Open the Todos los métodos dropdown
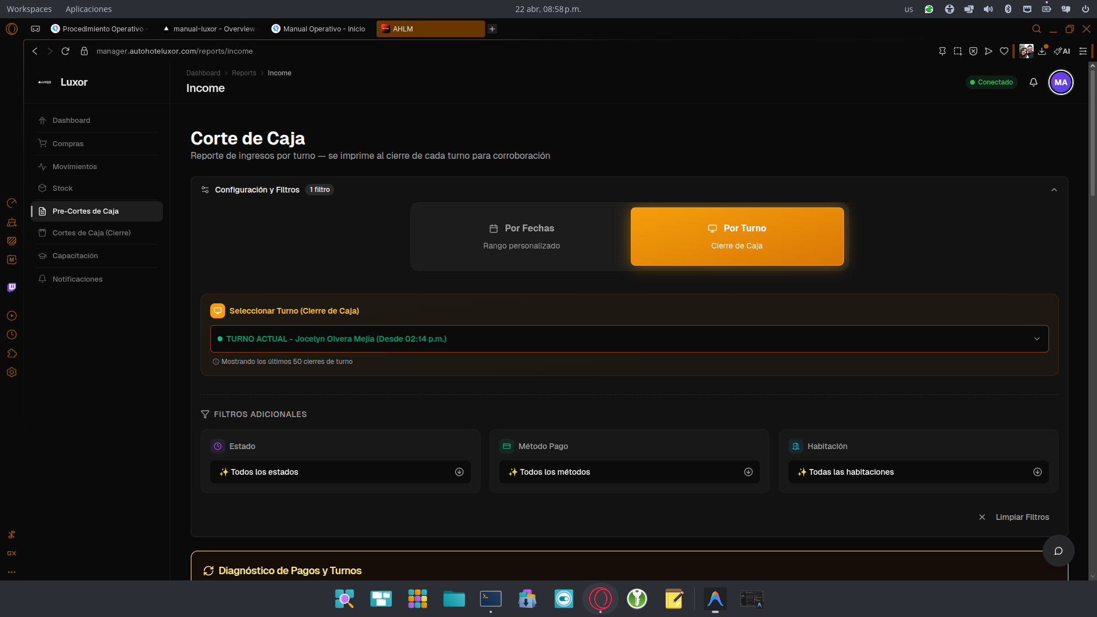 coord(630,472)
